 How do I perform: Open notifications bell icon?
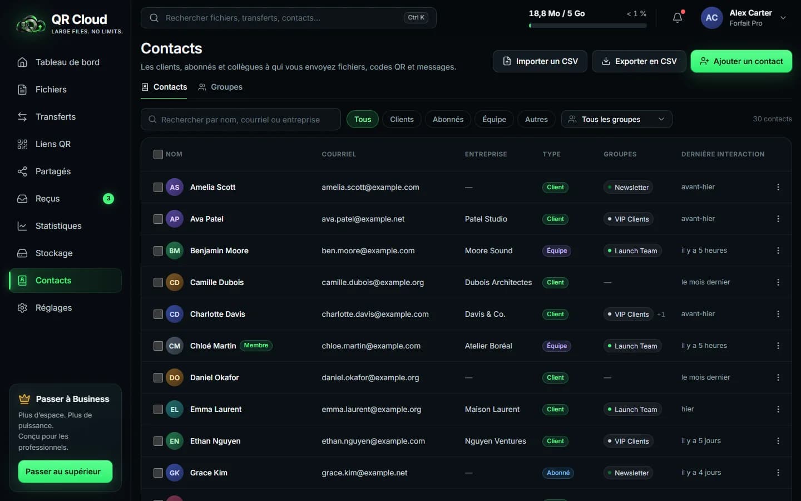coord(678,18)
